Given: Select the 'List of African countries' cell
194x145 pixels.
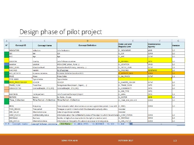Looking at the screenshot, I should [x=88, y=60].
